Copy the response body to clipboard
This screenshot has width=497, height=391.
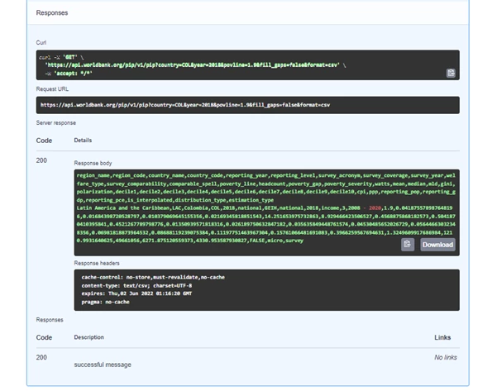pyautogui.click(x=408, y=245)
